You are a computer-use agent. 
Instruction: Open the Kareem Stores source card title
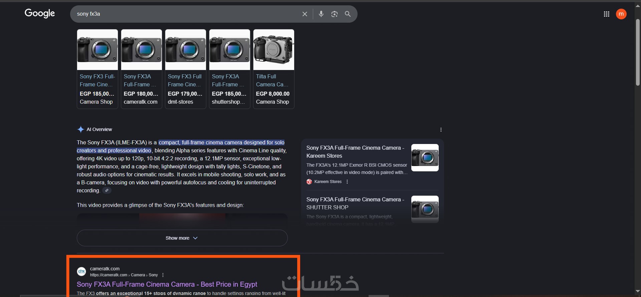(x=356, y=152)
